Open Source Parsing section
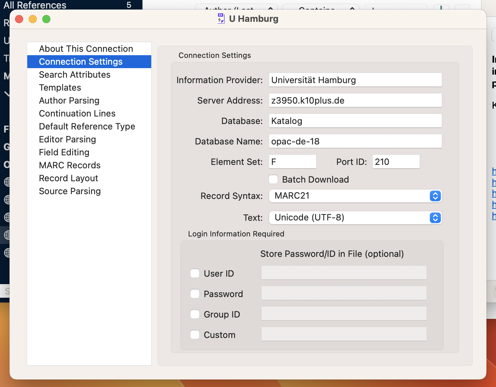 [x=89, y=191]
